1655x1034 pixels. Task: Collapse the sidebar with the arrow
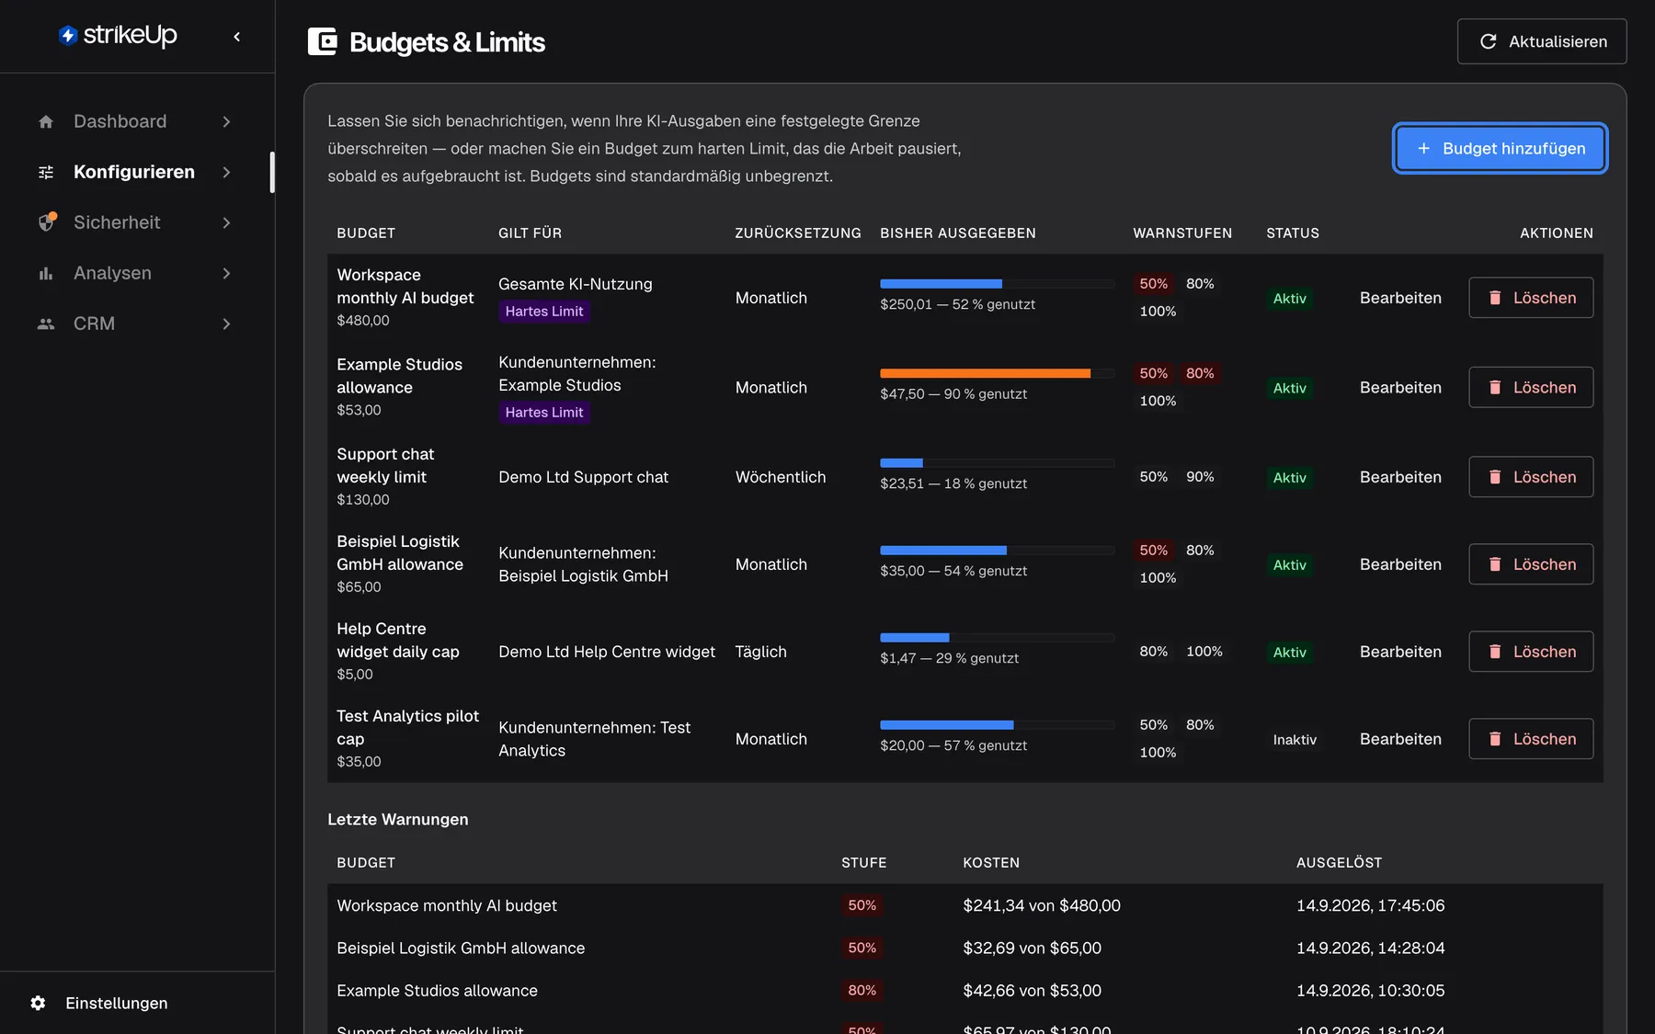pos(237,37)
